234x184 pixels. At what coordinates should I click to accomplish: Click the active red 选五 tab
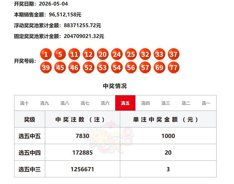pyautogui.click(x=125, y=103)
